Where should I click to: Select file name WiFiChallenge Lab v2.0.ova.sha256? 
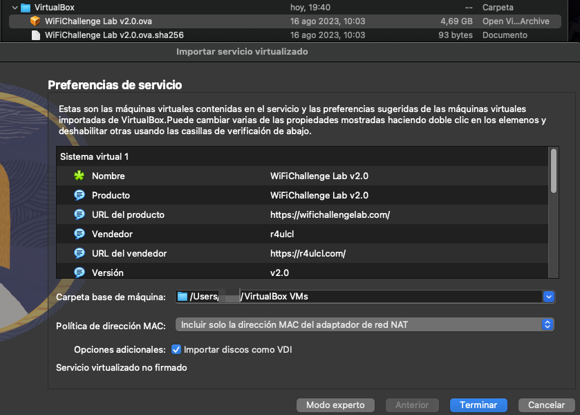coord(114,35)
